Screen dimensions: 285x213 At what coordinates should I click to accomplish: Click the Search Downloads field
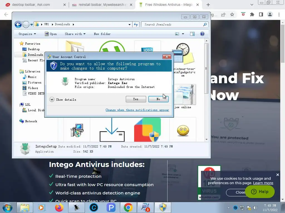click(x=175, y=24)
